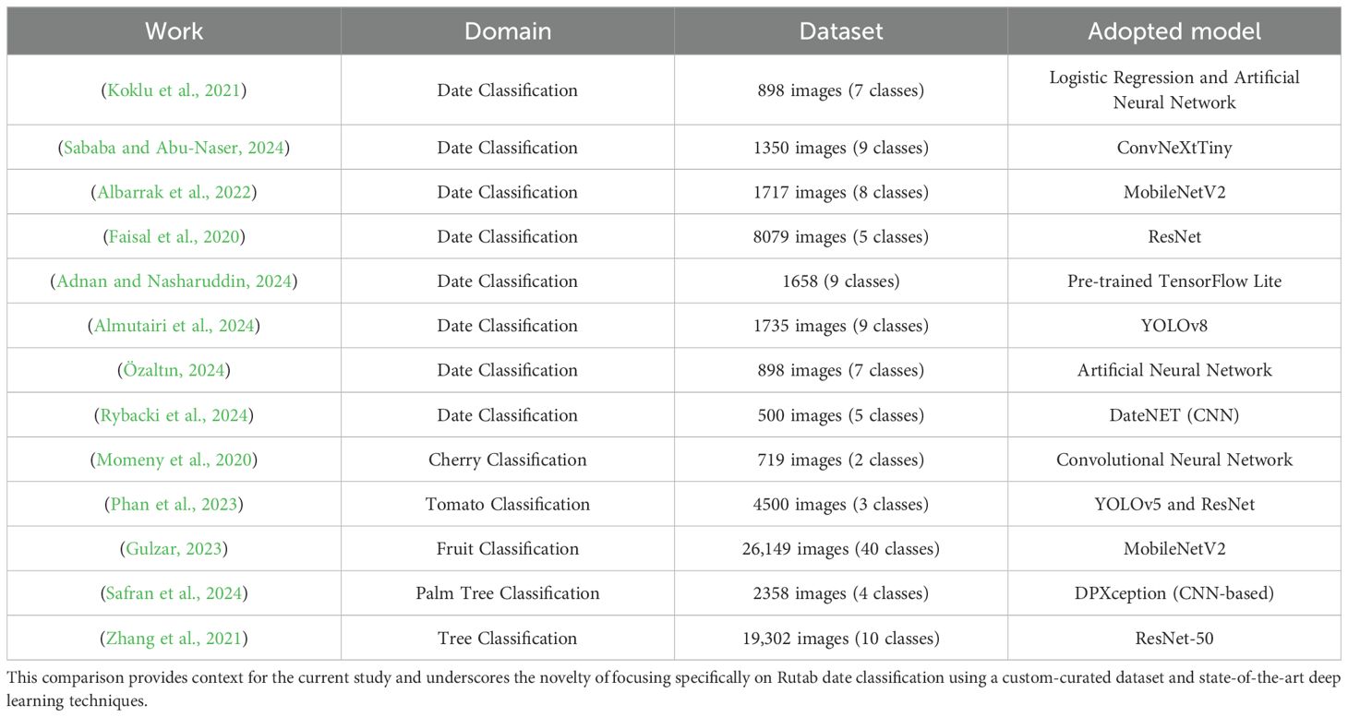Viewport: 1348px width, 717px height.
Task: Click the ConvNeXtTiny model cell
Action: (1174, 148)
